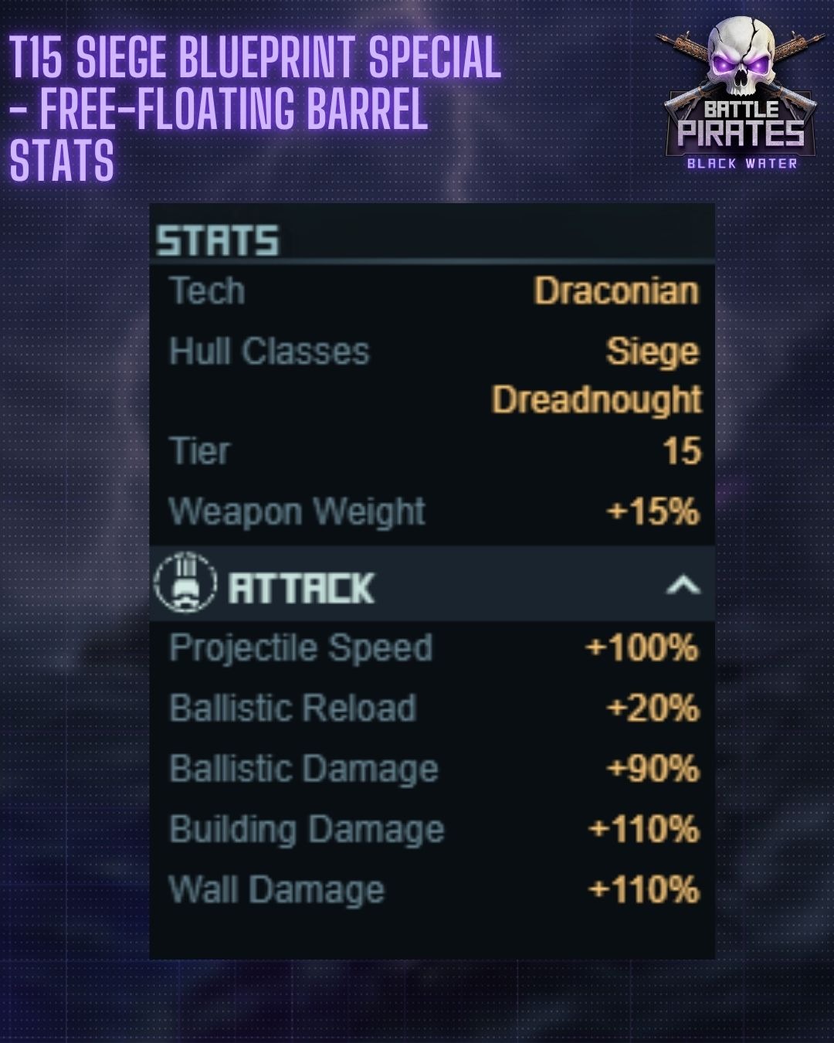Screen dimensions: 834x1043
Task: Click the Wall Damage stat label
Action: tap(276, 889)
